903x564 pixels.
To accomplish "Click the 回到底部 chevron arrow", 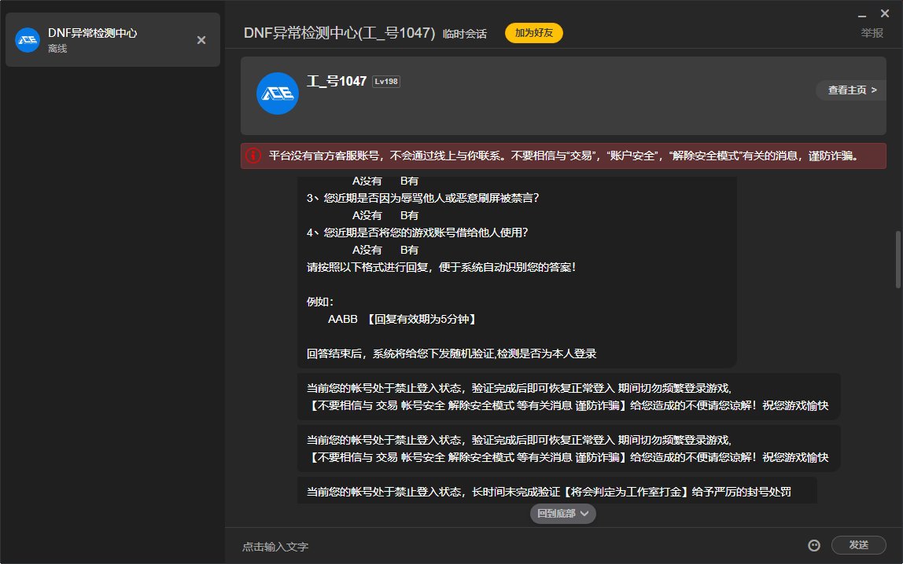I will 584,514.
